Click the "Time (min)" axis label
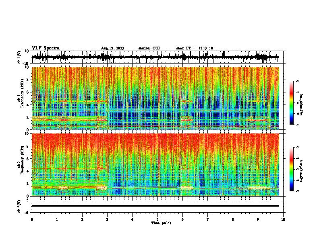This screenshot has height=246, width=319. 161,223
